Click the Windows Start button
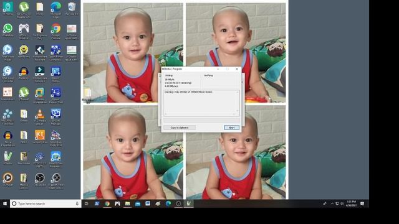The height and width of the screenshot is (224, 399). click(5, 203)
